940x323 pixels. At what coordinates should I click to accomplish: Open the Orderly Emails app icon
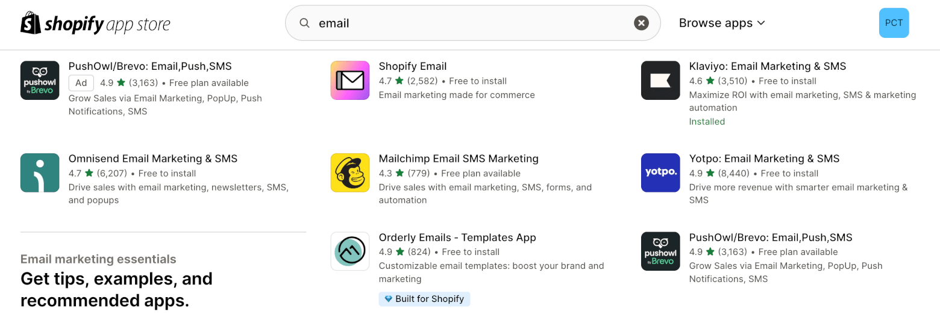click(350, 251)
